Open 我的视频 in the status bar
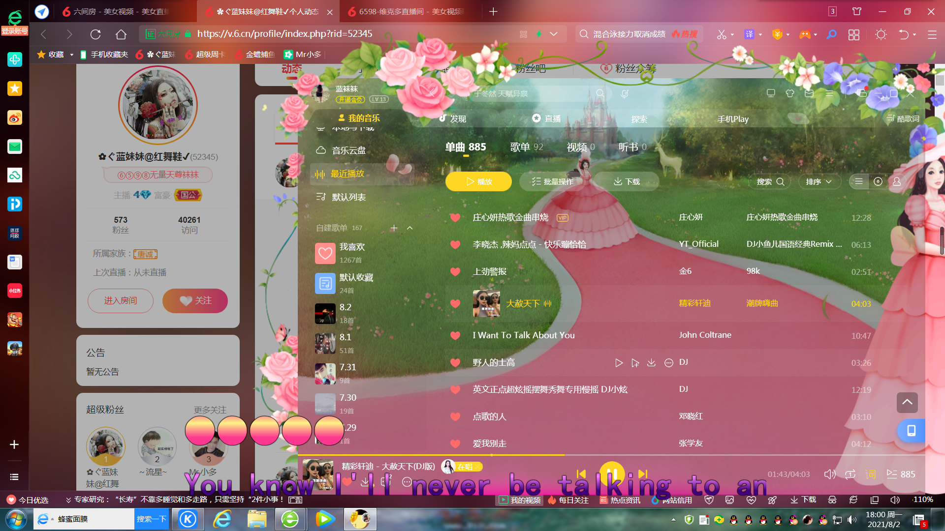 [x=520, y=500]
